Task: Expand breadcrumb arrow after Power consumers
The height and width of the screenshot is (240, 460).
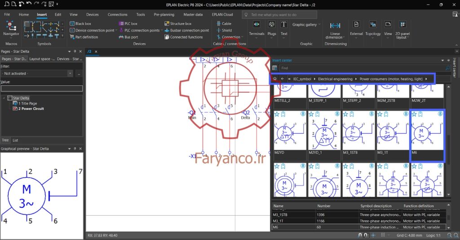Action: (x=426, y=79)
